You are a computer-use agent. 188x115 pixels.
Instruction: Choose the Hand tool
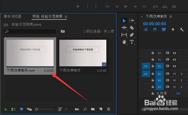[x=124, y=42]
